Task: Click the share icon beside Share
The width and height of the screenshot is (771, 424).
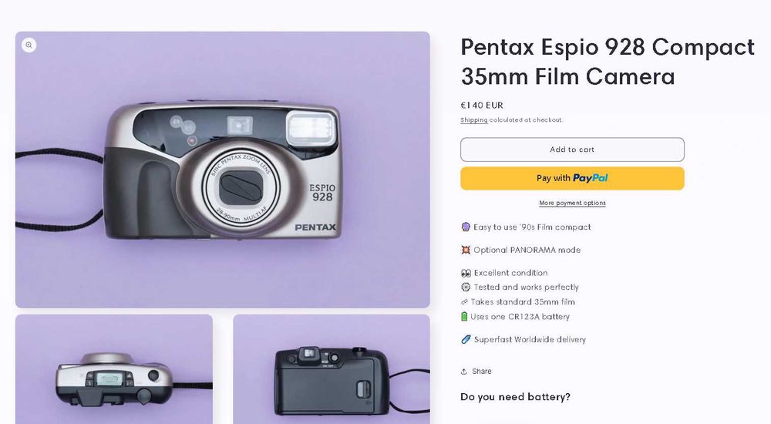Action: coord(464,372)
